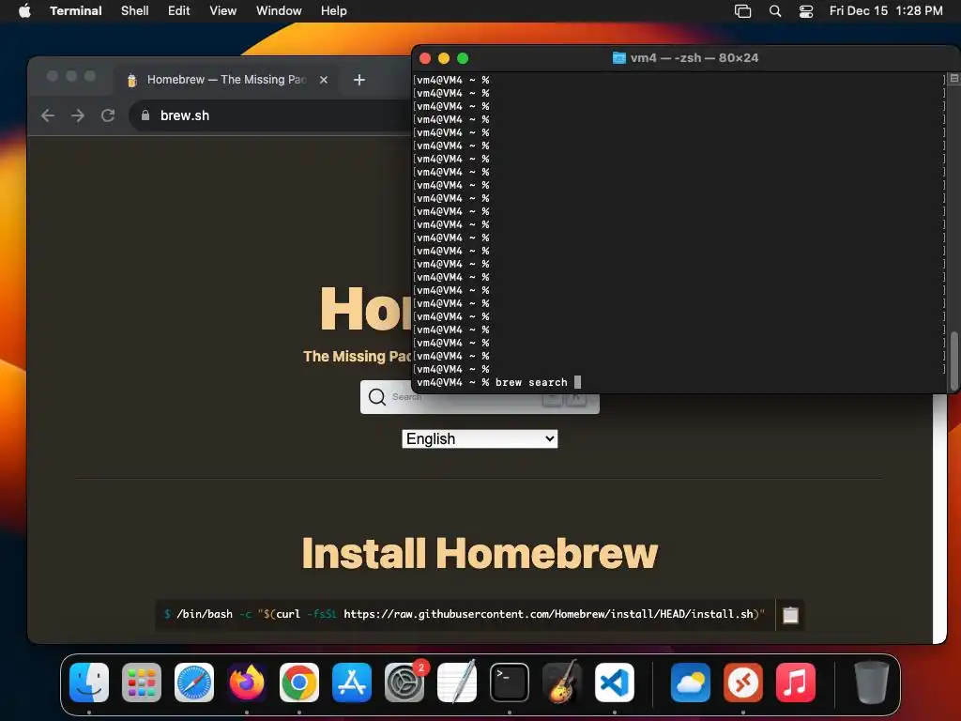The image size is (961, 721).
Task: Click the Install Homebrew heading
Action: click(480, 554)
